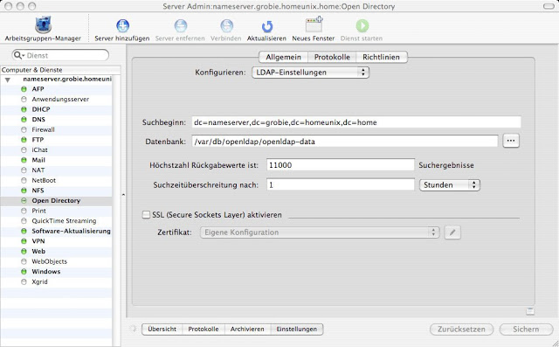
Task: Click the status icon beside Firewall
Action: click(x=24, y=130)
